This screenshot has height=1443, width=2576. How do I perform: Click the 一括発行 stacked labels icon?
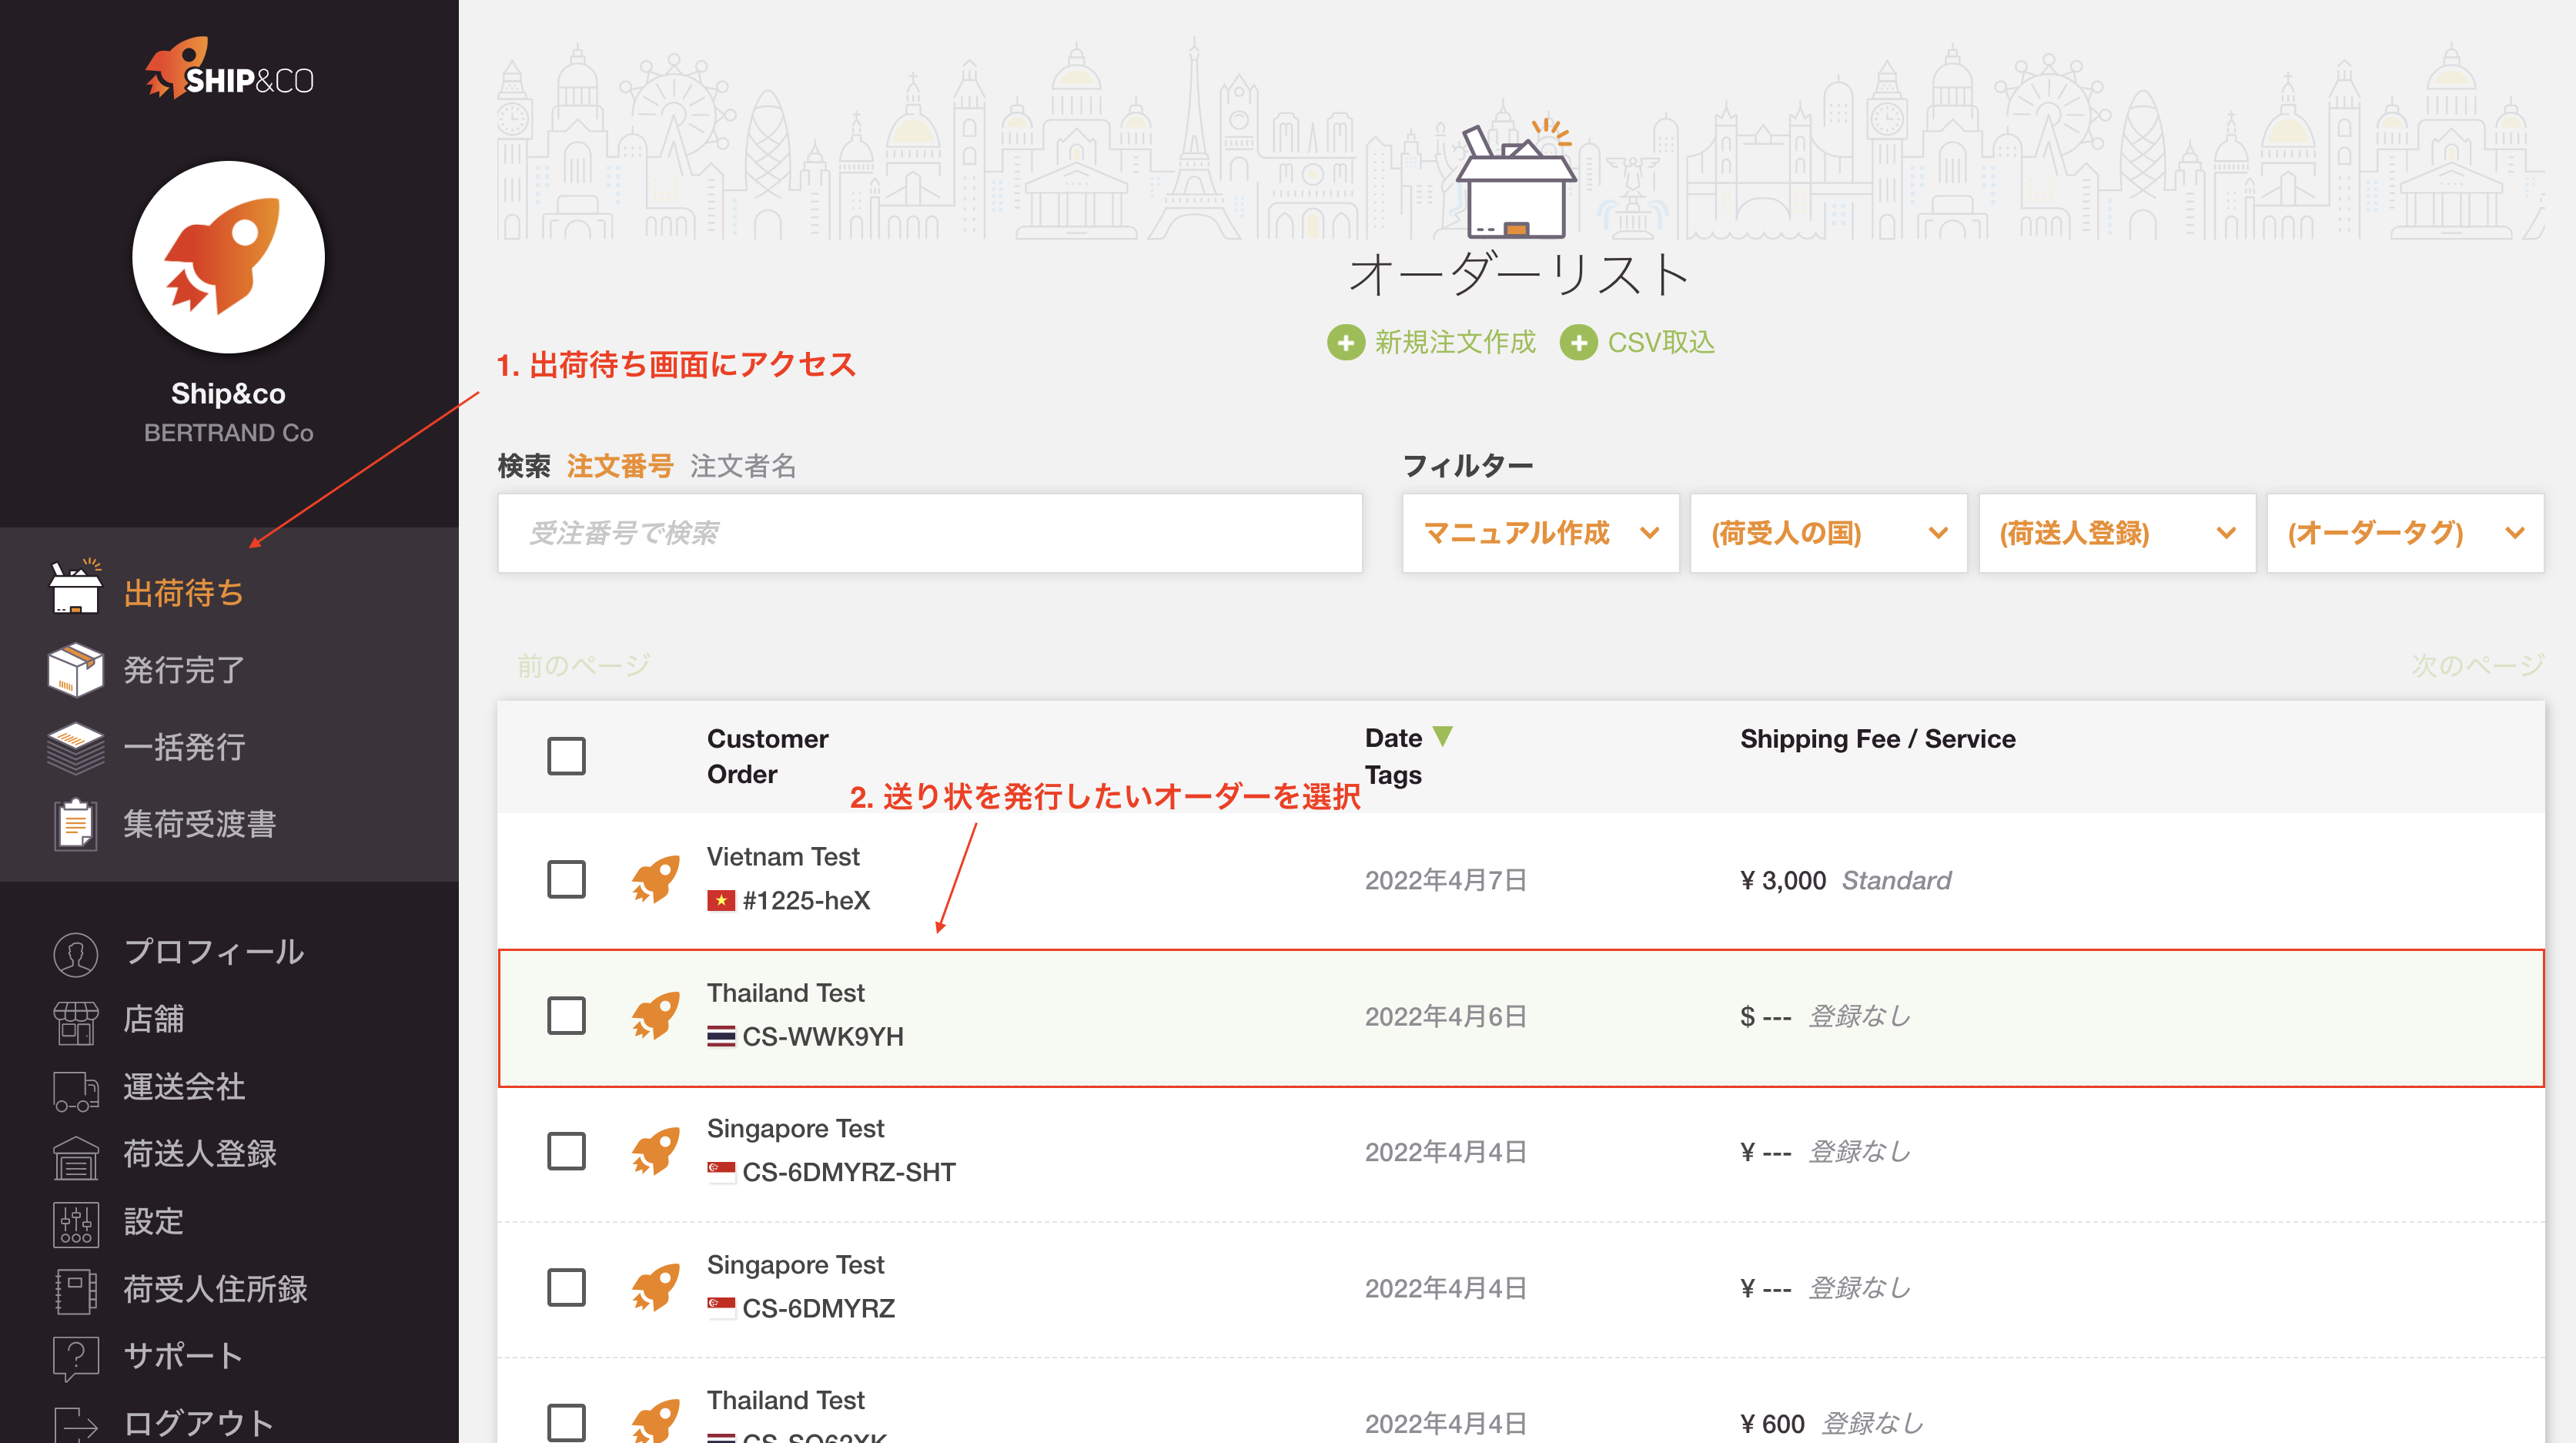tap(75, 747)
